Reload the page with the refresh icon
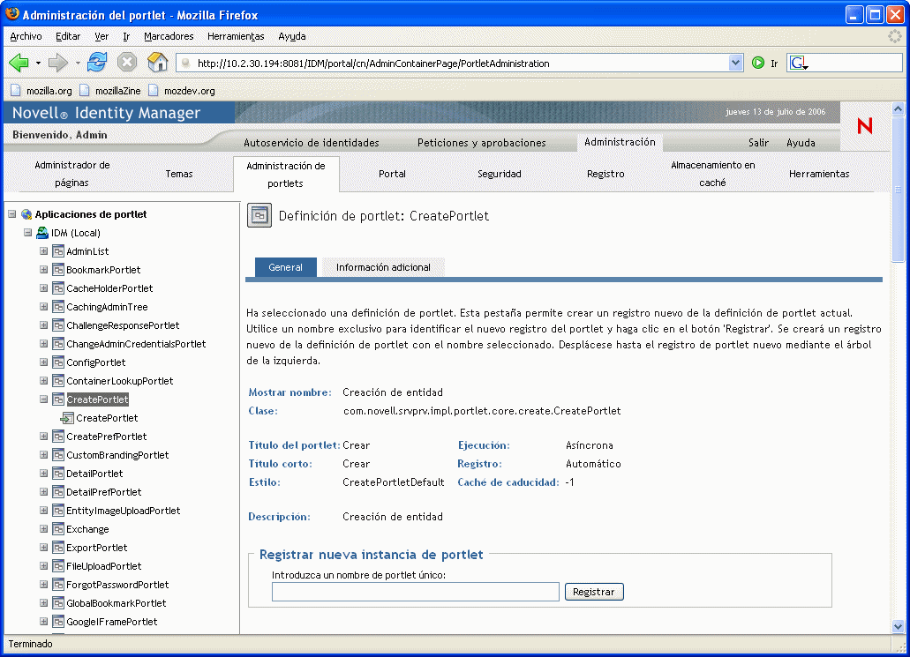The width and height of the screenshot is (910, 657). (x=97, y=62)
